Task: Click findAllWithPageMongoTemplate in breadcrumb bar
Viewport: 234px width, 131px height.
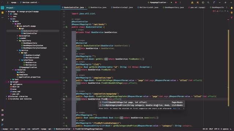Action: [x=88, y=129]
